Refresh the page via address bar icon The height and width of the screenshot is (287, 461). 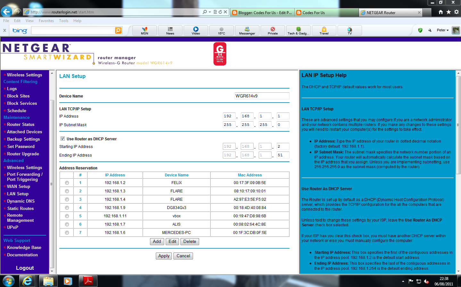coord(220,12)
